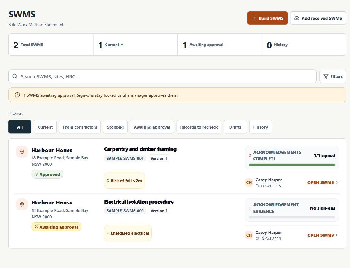Click the location pin beside Electrical isolation SWMS

tap(22, 204)
